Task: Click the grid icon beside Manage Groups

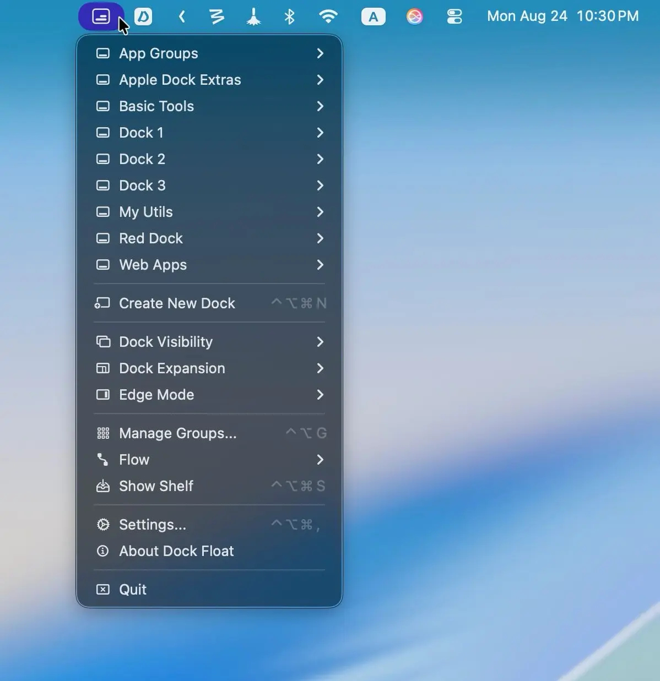Action: click(103, 433)
